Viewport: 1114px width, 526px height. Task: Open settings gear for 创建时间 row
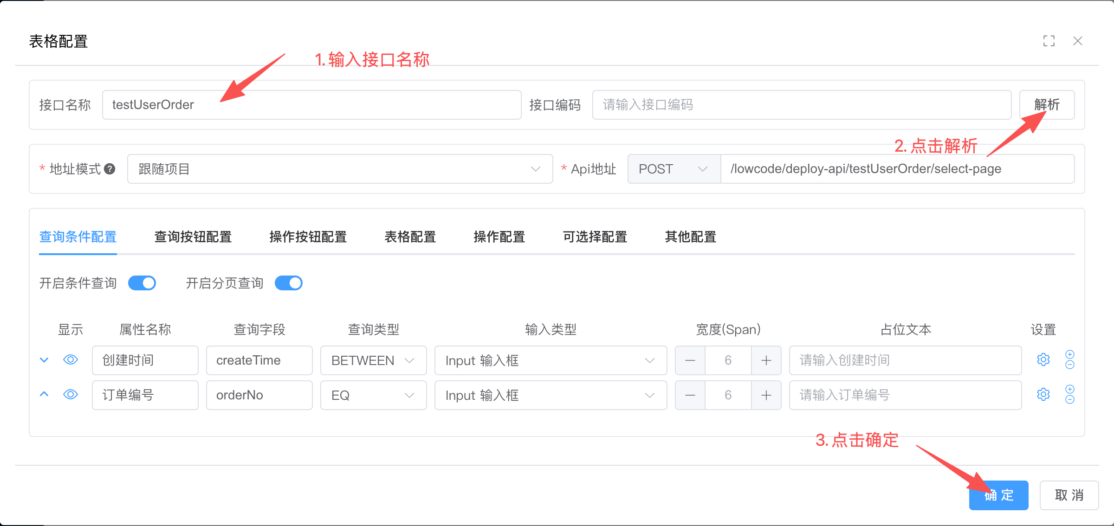1043,359
